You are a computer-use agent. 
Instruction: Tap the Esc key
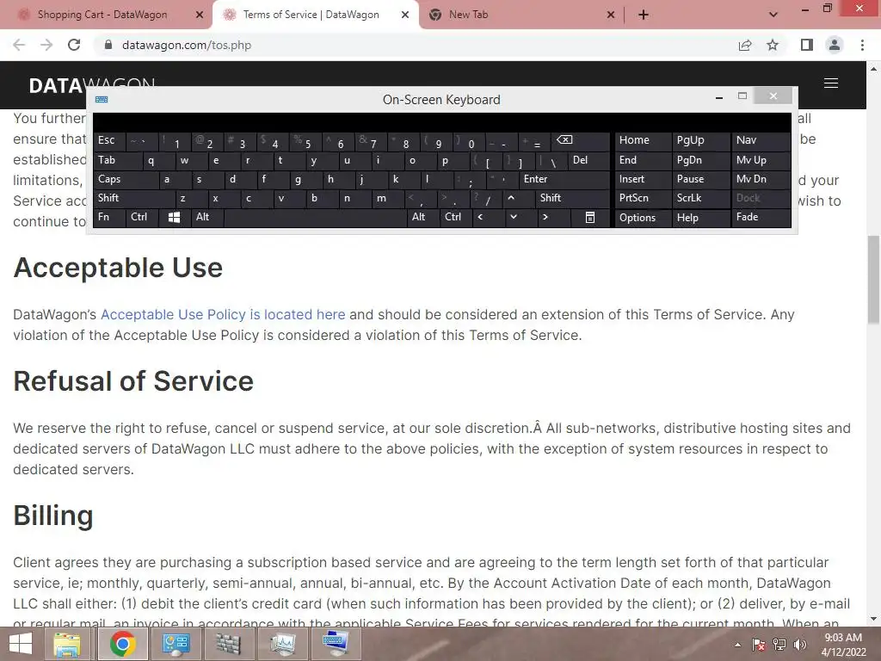[109, 140]
